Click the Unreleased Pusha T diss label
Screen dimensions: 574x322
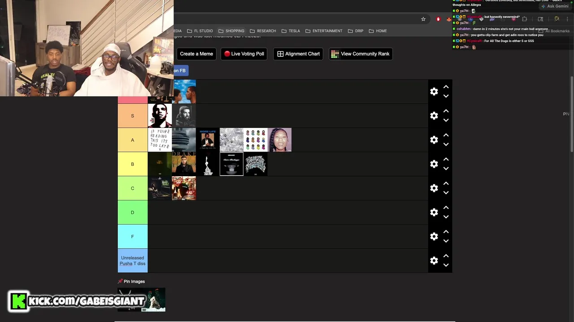click(132, 261)
